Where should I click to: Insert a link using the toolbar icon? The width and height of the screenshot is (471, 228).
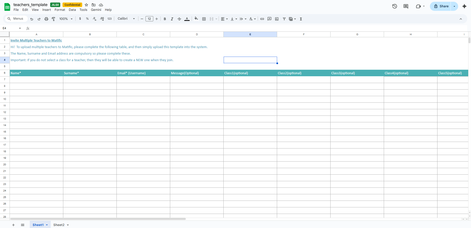click(x=262, y=19)
